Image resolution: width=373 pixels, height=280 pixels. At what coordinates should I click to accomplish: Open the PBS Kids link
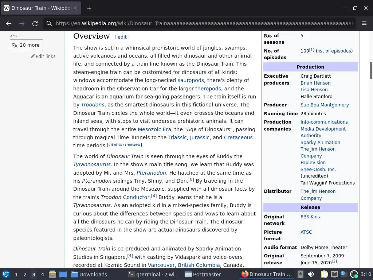pyautogui.click(x=310, y=217)
